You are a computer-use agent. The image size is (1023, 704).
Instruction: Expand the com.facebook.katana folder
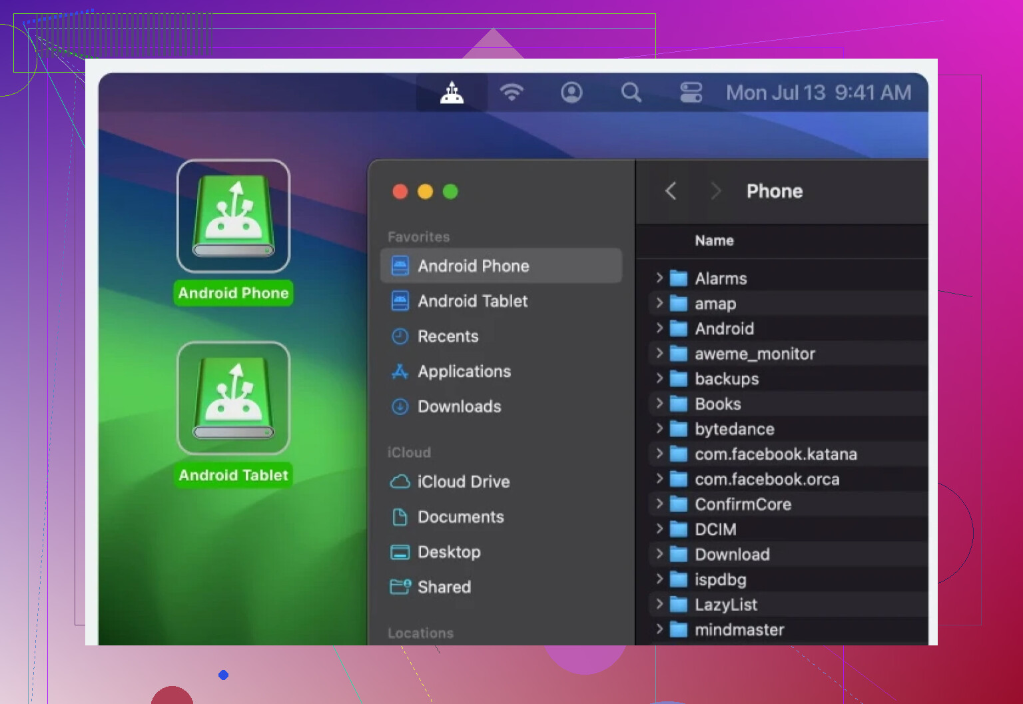tap(659, 454)
